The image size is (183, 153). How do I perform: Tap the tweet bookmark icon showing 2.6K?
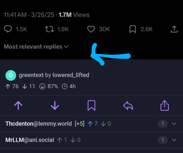pos(133,29)
